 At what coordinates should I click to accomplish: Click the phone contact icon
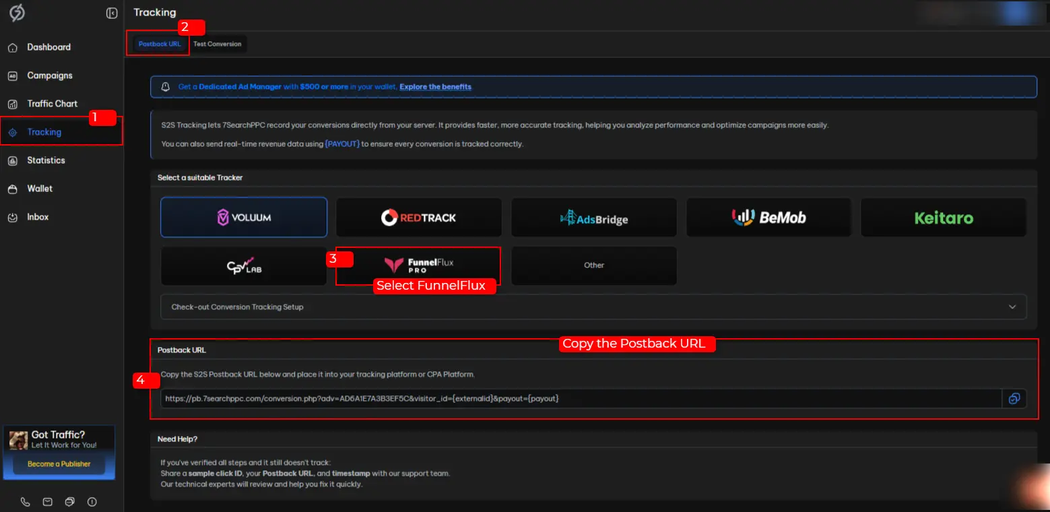26,502
